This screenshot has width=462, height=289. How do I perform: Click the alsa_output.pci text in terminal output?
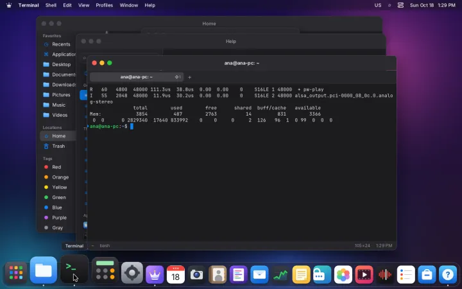tap(343, 96)
